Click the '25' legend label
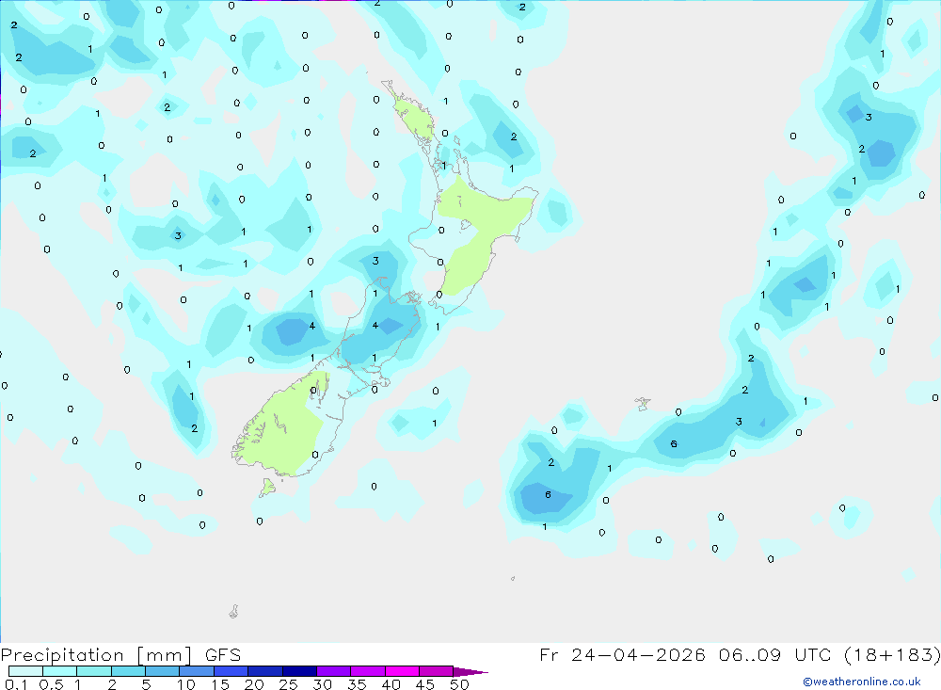 (289, 684)
